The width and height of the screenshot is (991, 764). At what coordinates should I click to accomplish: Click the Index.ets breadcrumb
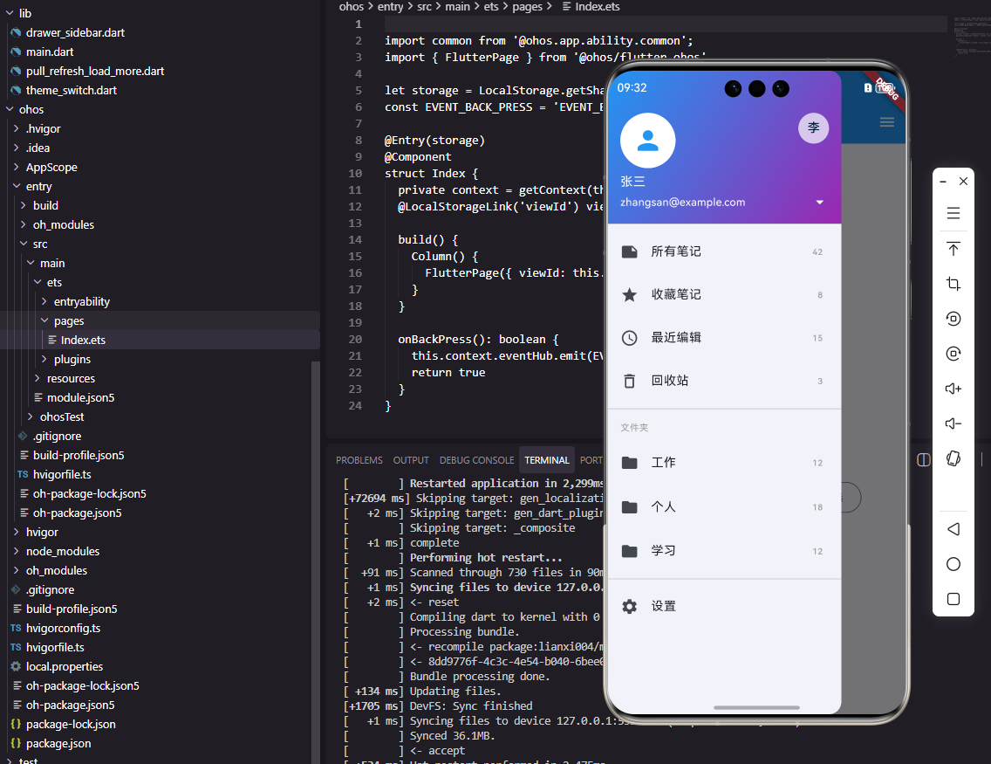coord(598,6)
